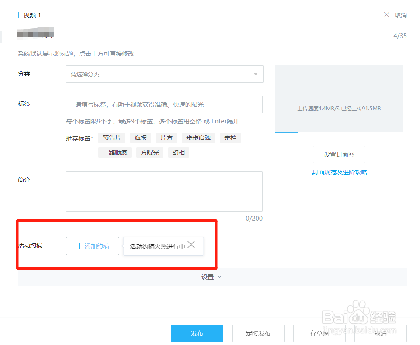
Task: Add recommended tag 片方
Action: (167, 138)
